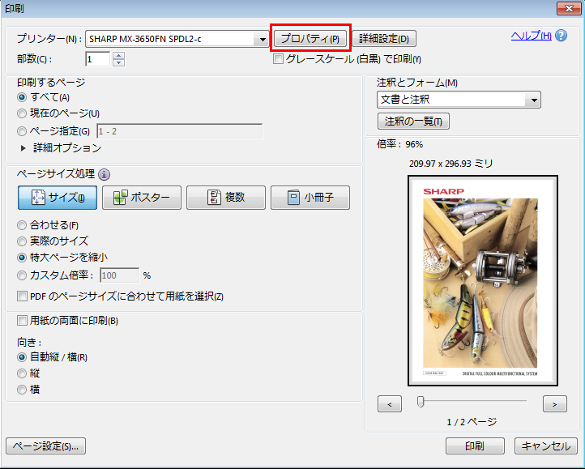Close the 印刷 dialog window
Screen dimensions: 585x469
[x=569, y=8]
